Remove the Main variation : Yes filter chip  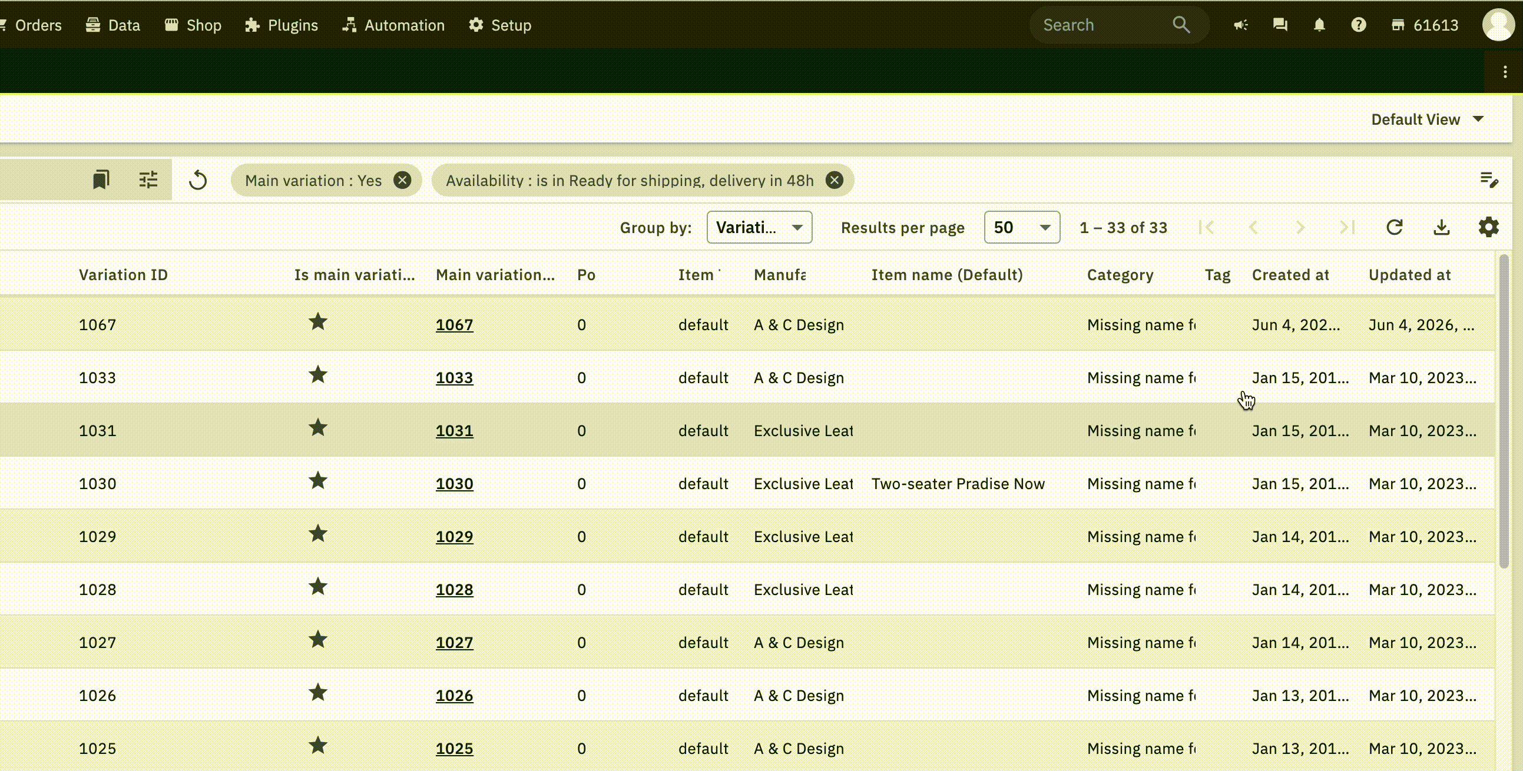tap(403, 180)
